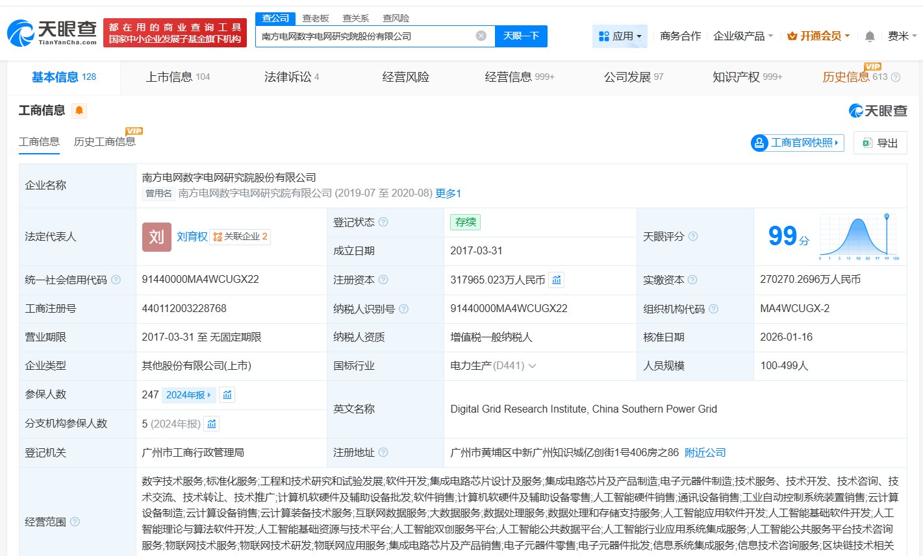Click chart icon next to 分支机构参保人数

(x=211, y=424)
